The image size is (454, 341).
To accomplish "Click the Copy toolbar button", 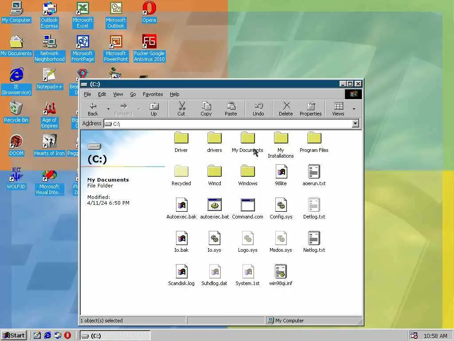I will [206, 109].
